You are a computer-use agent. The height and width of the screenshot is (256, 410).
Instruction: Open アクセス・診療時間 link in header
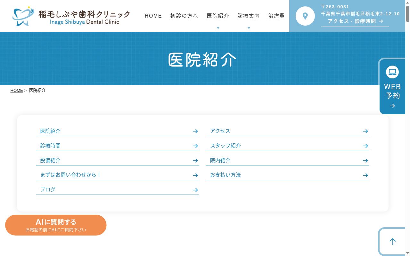click(355, 21)
